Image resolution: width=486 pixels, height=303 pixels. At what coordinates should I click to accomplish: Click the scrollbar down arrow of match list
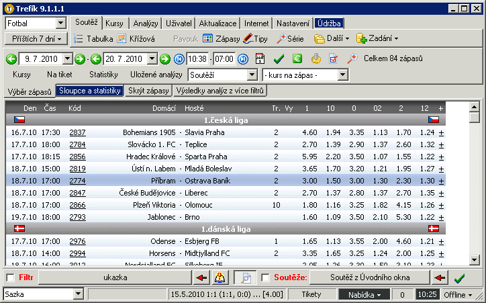point(475,260)
